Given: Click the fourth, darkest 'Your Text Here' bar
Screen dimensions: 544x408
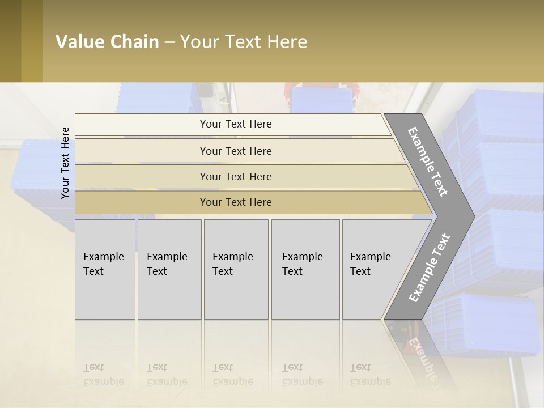Looking at the screenshot, I should coord(253,203).
